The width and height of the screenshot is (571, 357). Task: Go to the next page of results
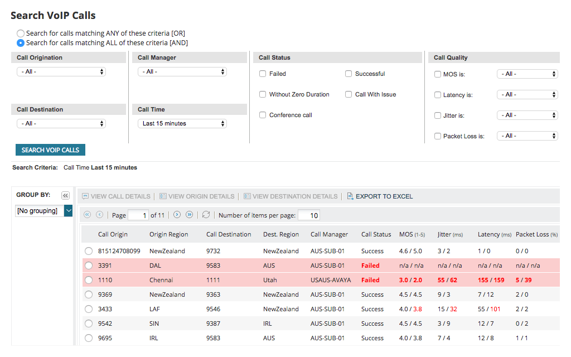(x=176, y=215)
